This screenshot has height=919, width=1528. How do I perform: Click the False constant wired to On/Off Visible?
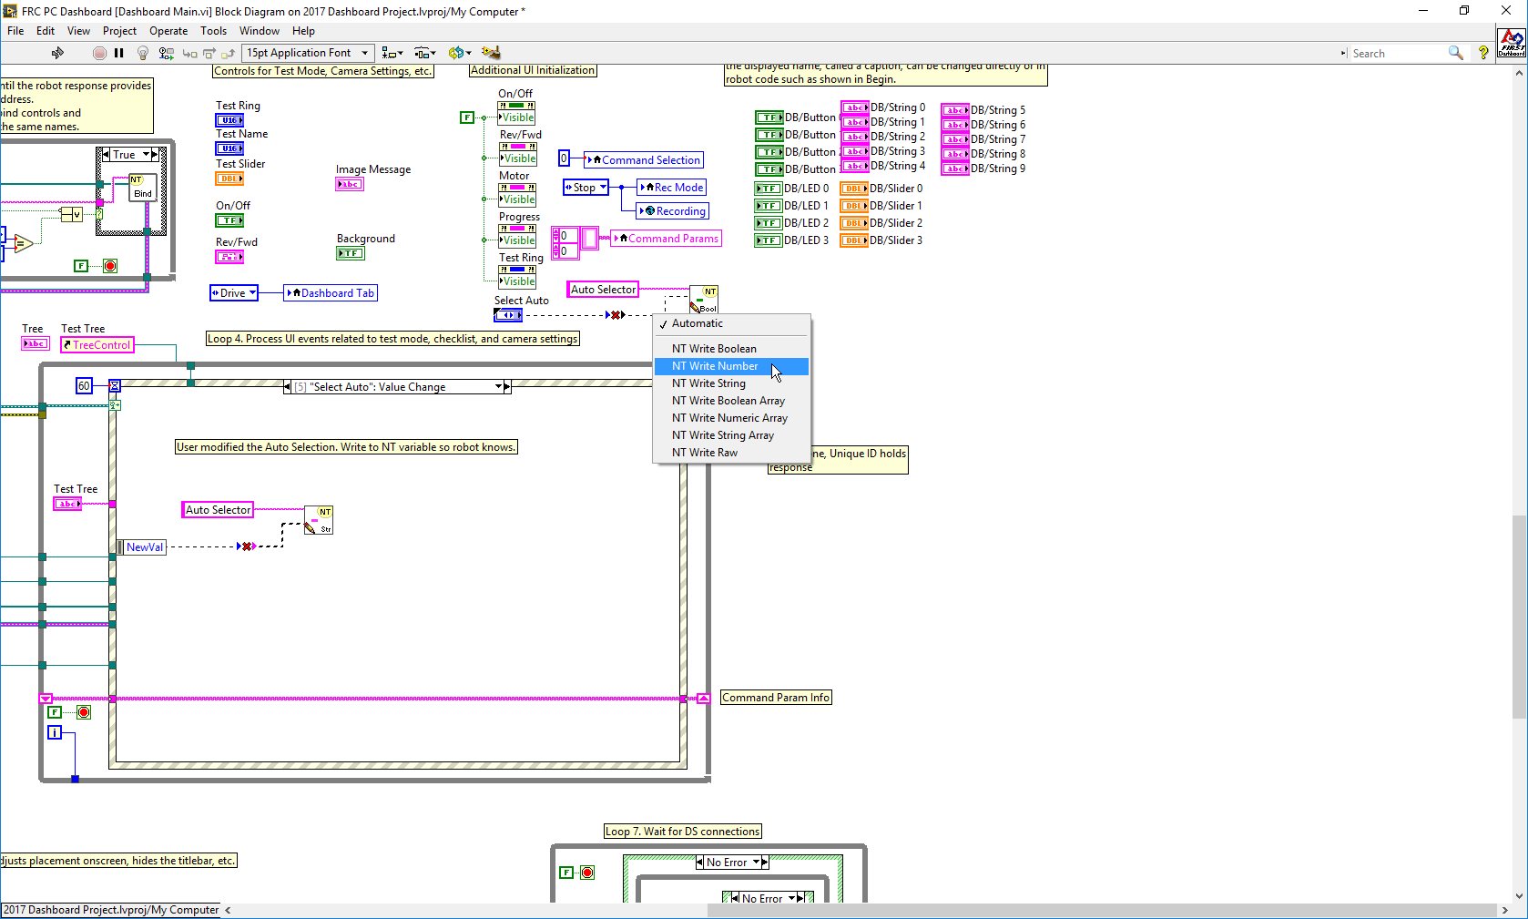[x=467, y=117]
